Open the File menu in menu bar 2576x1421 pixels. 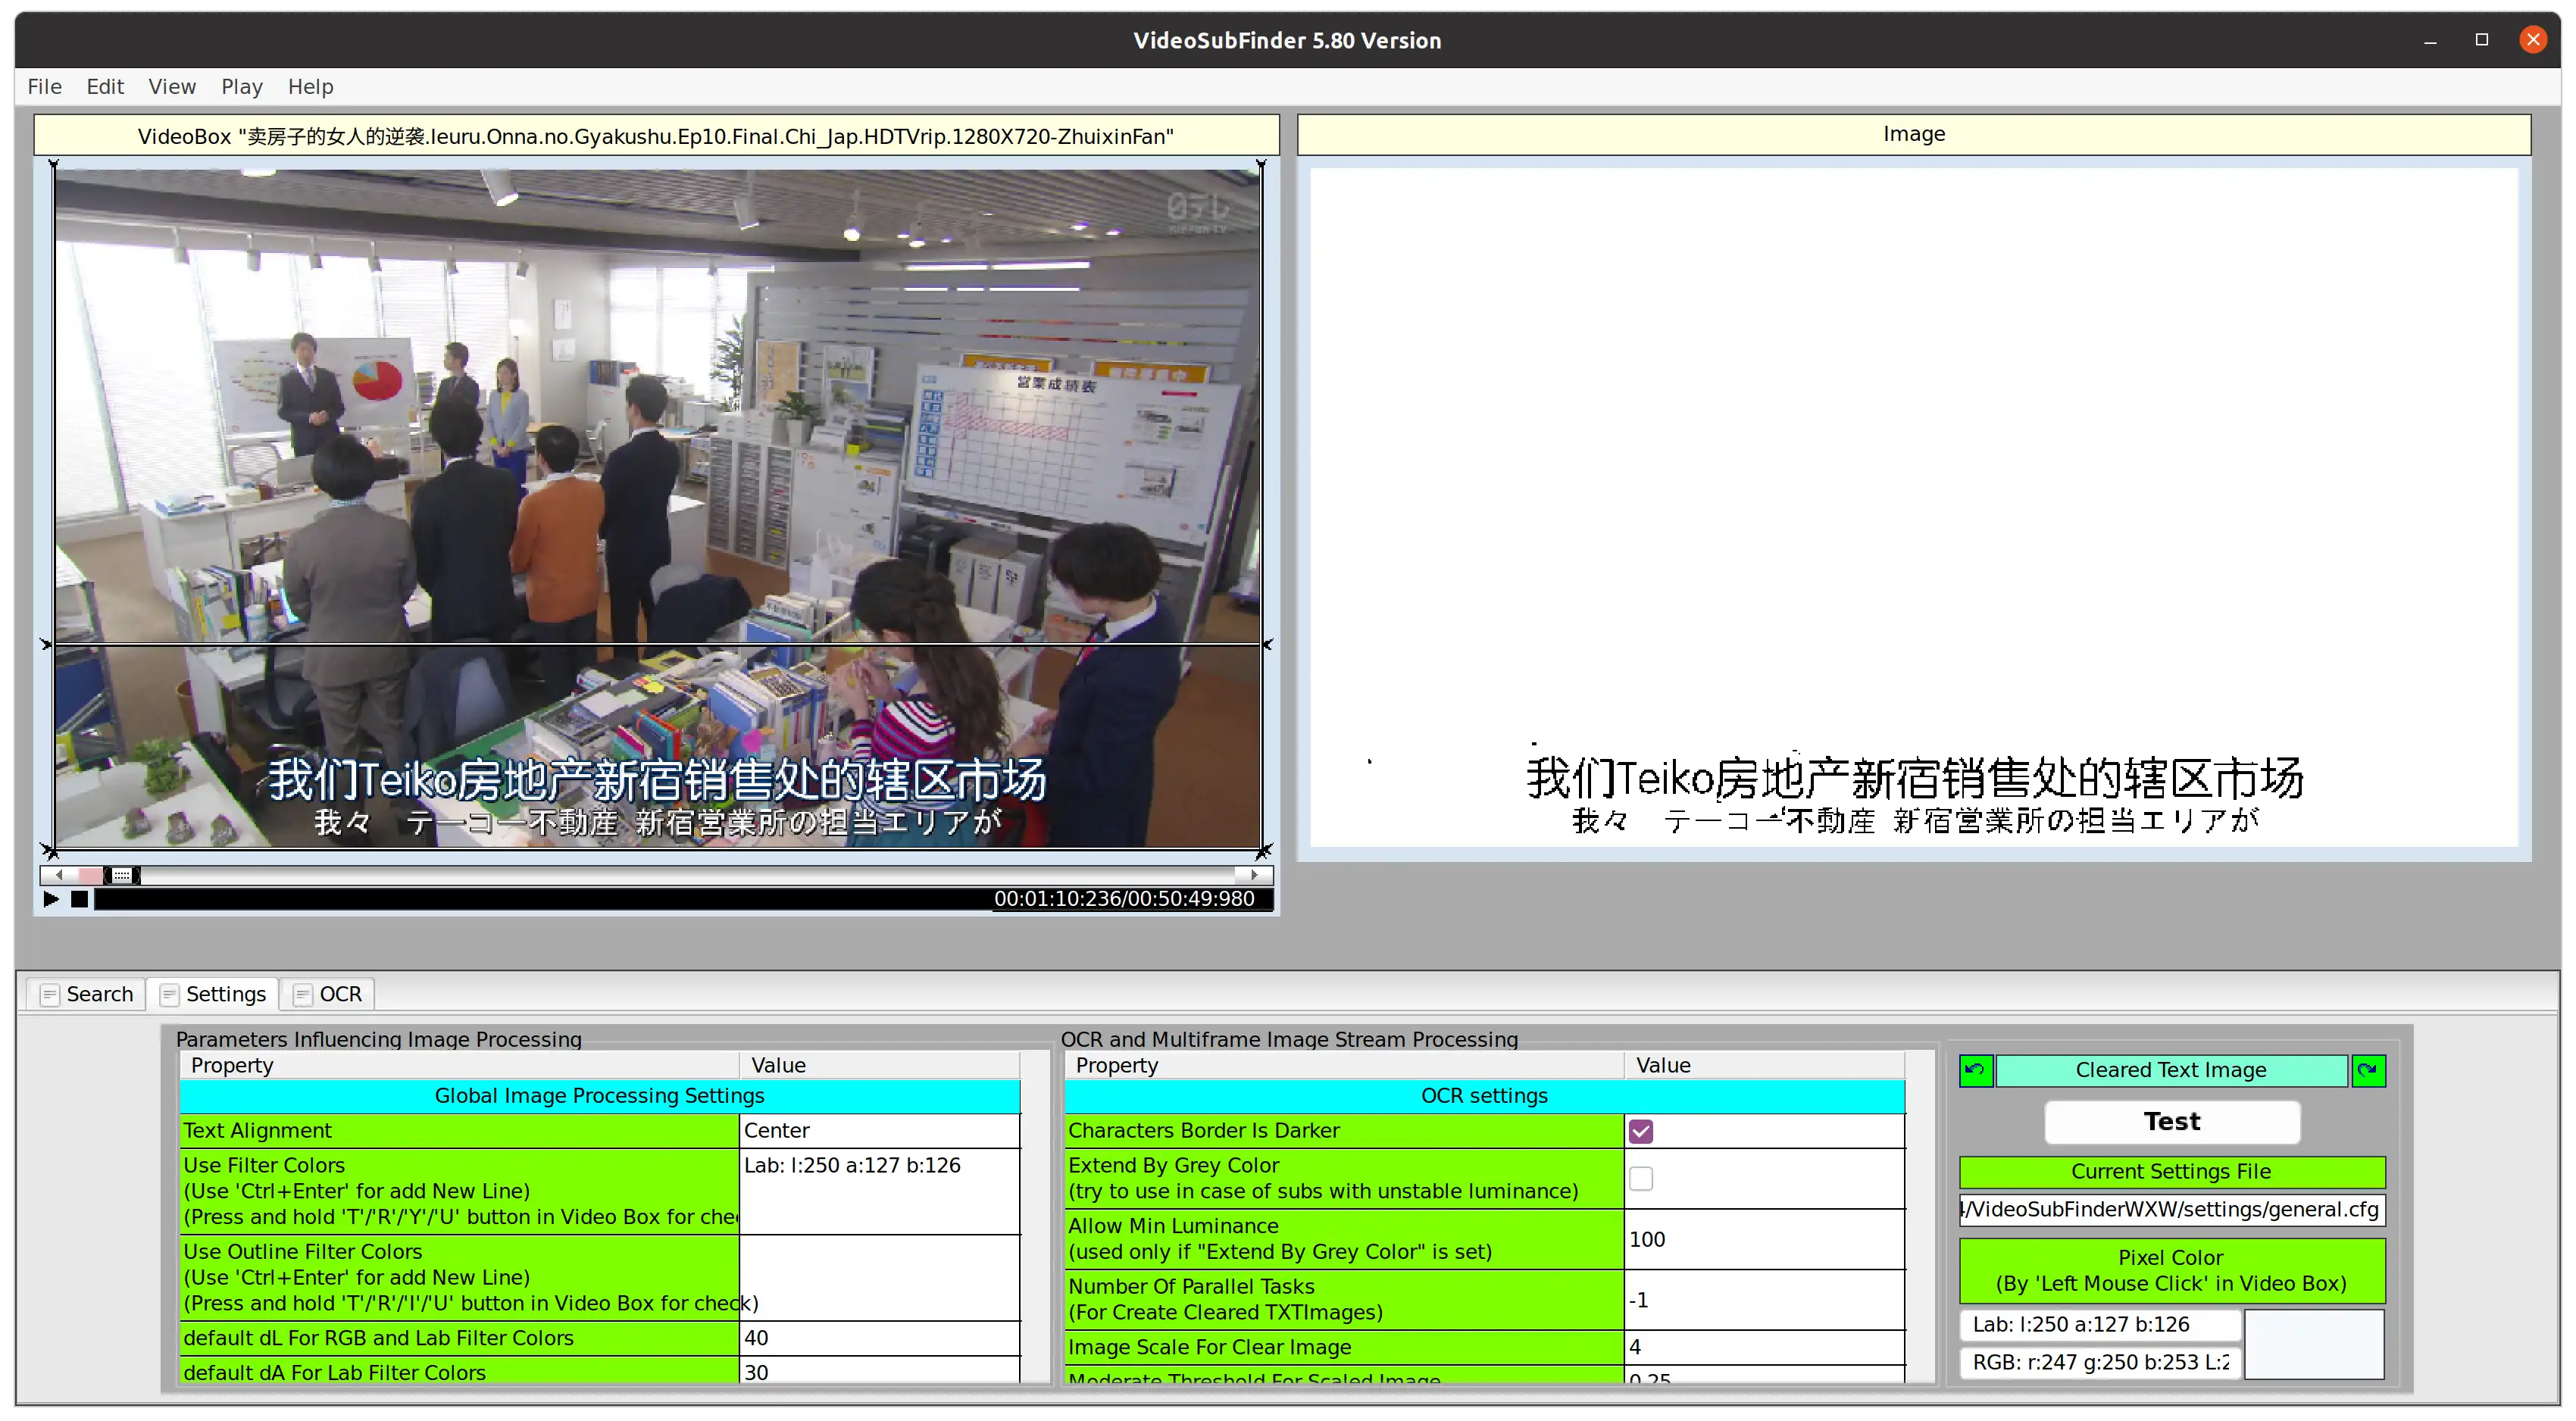[x=44, y=86]
